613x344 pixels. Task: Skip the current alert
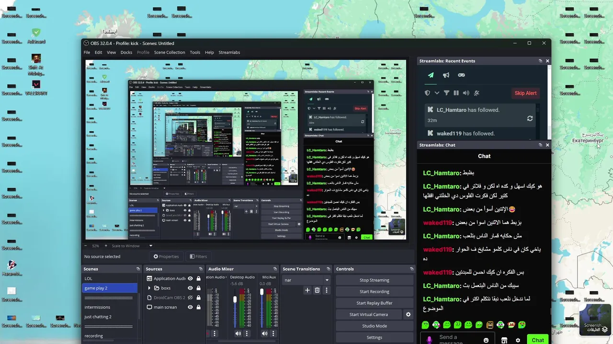pos(525,93)
